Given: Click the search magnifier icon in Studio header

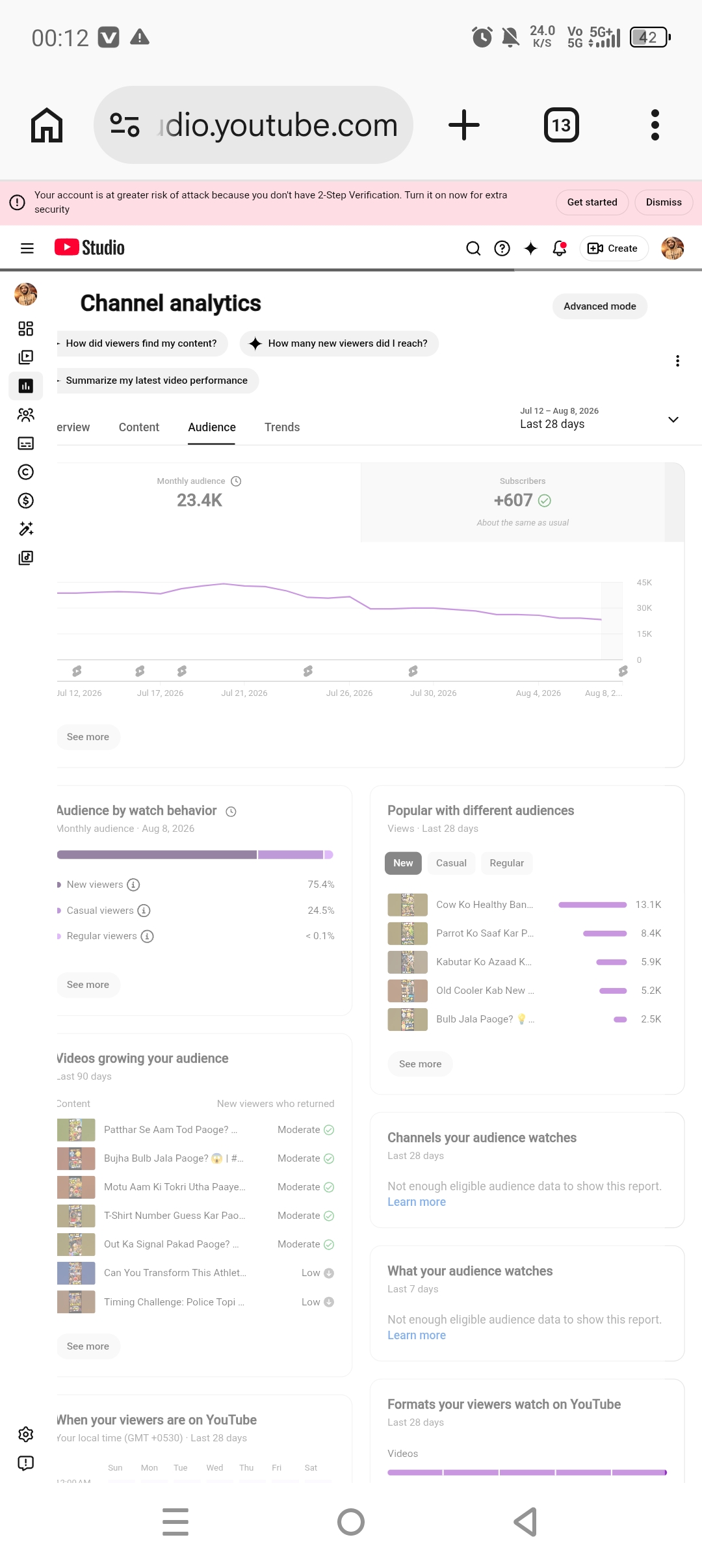Looking at the screenshot, I should [x=473, y=248].
